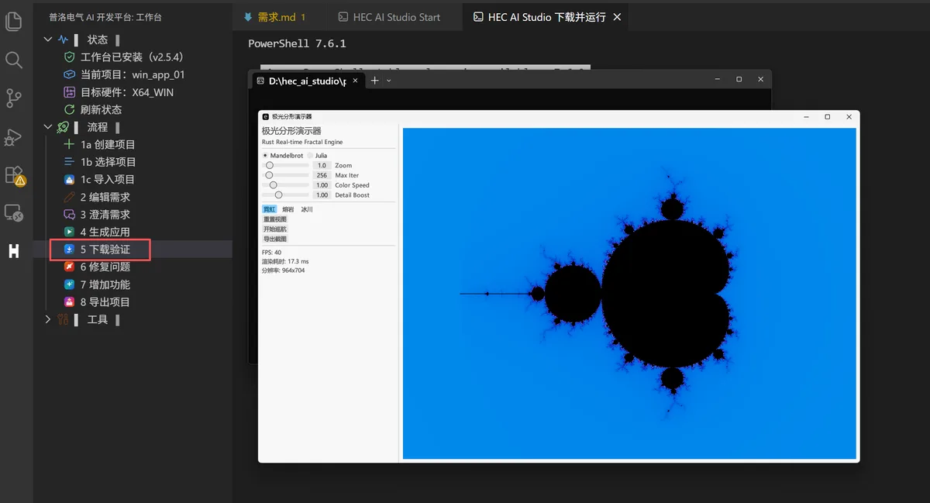Collapse the 状态 tree section
The image size is (930, 503).
coord(48,40)
